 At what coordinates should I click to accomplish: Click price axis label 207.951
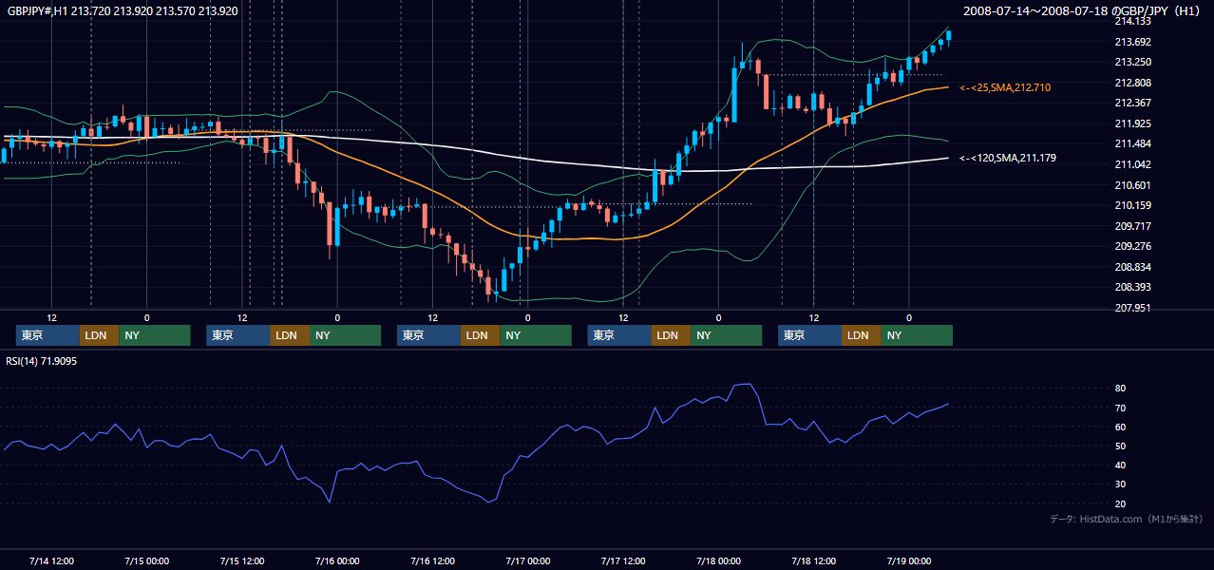[x=1132, y=308]
